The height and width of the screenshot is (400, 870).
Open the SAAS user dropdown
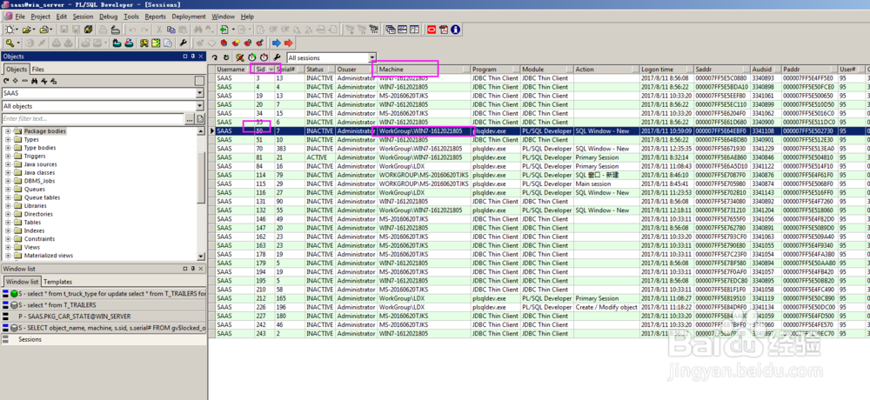[200, 93]
